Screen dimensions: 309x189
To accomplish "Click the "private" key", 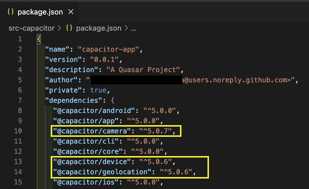I will (63, 90).
